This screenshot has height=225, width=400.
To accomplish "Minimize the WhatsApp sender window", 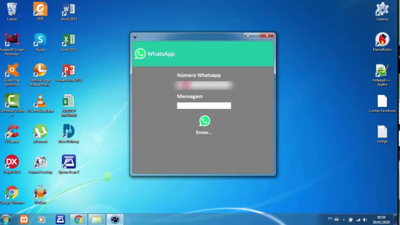I will [x=248, y=36].
